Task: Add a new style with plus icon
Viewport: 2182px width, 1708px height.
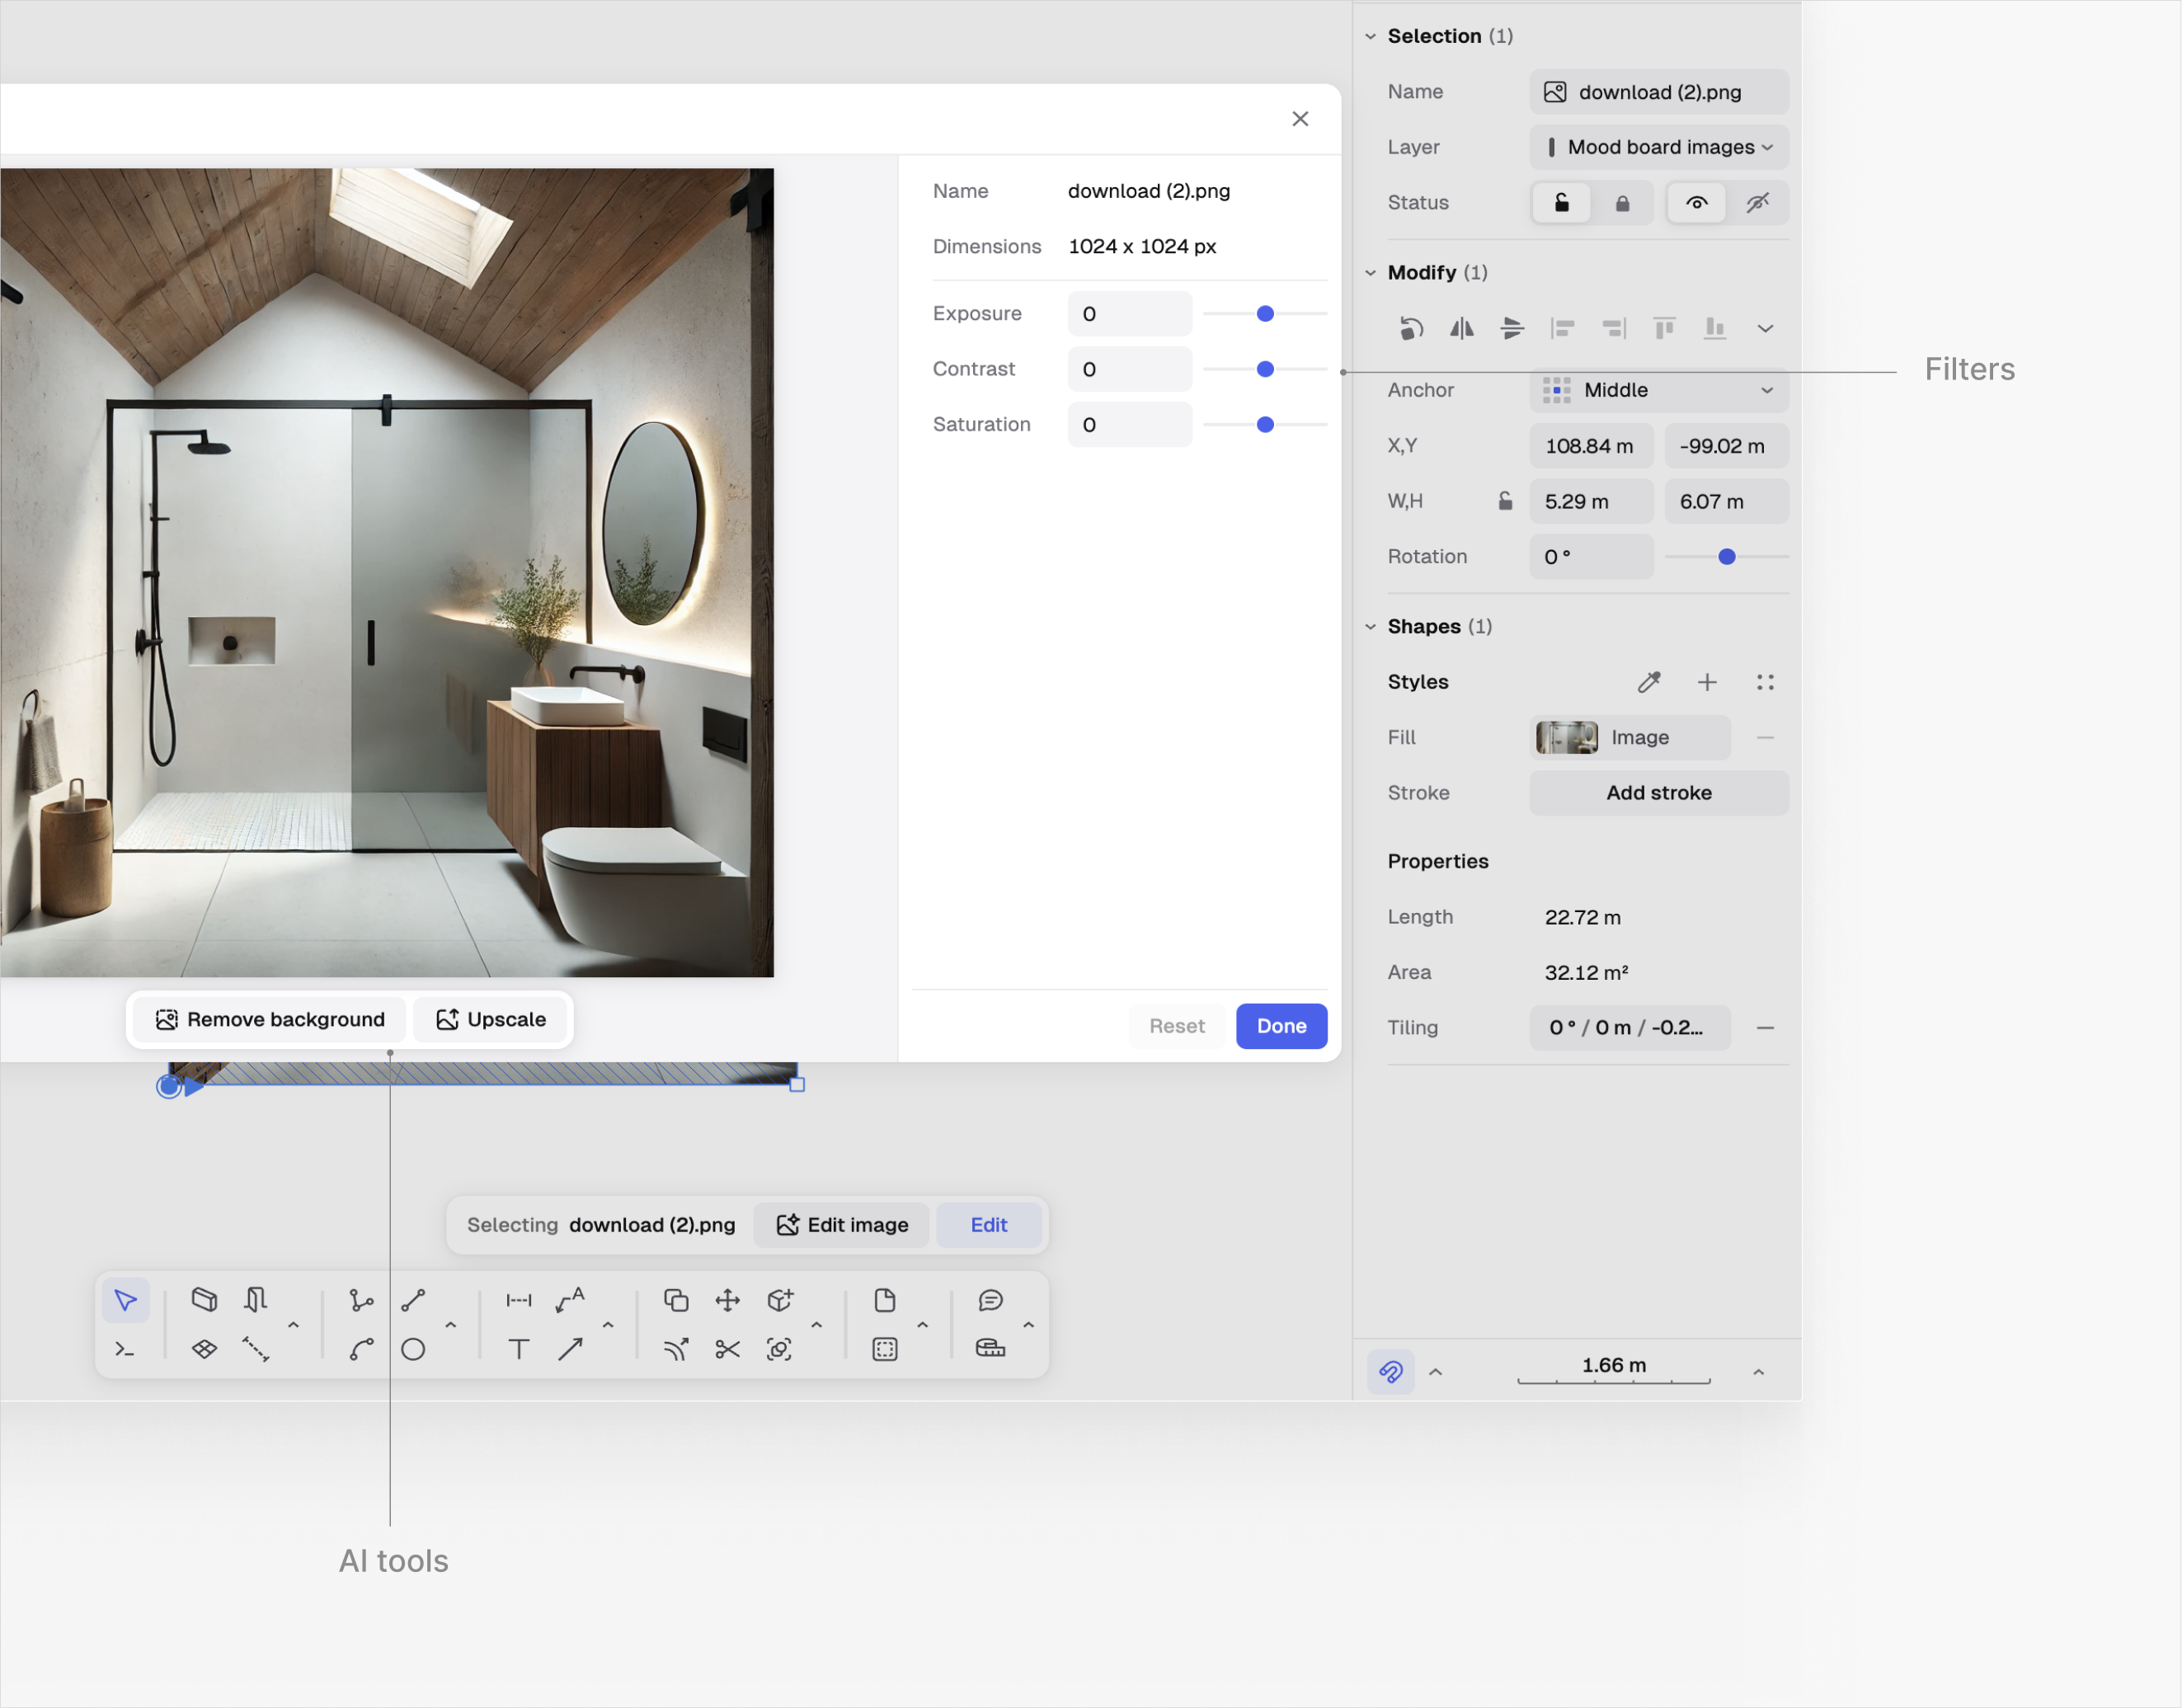Action: click(x=1707, y=682)
